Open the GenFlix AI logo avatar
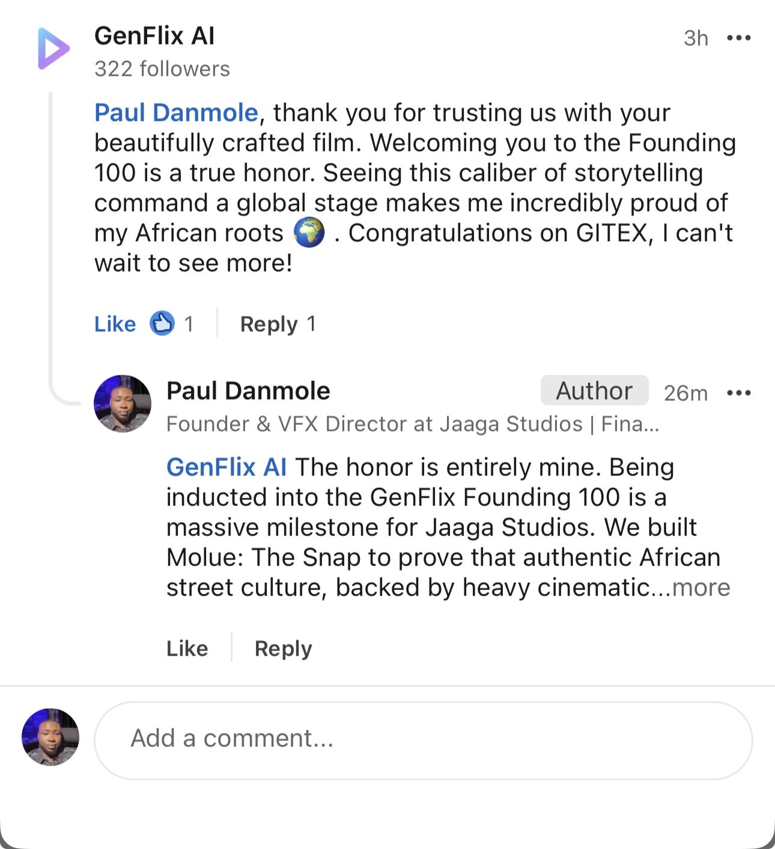The width and height of the screenshot is (775, 849). click(54, 48)
